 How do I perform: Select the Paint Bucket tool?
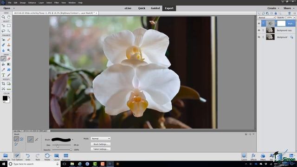pyautogui.click(x=3, y=64)
